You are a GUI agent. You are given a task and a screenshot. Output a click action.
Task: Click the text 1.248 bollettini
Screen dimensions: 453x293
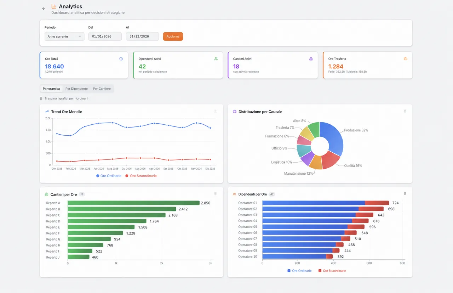(x=54, y=72)
